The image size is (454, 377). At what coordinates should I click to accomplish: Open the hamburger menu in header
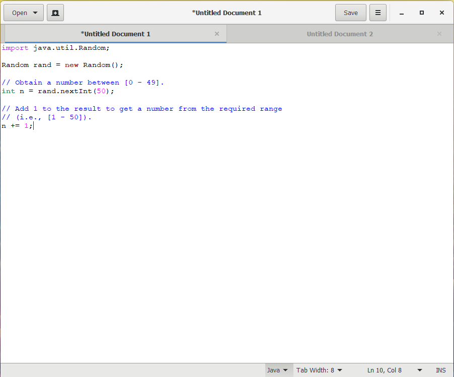tap(377, 13)
